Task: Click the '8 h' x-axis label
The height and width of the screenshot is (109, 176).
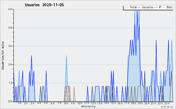Action: 66,103
